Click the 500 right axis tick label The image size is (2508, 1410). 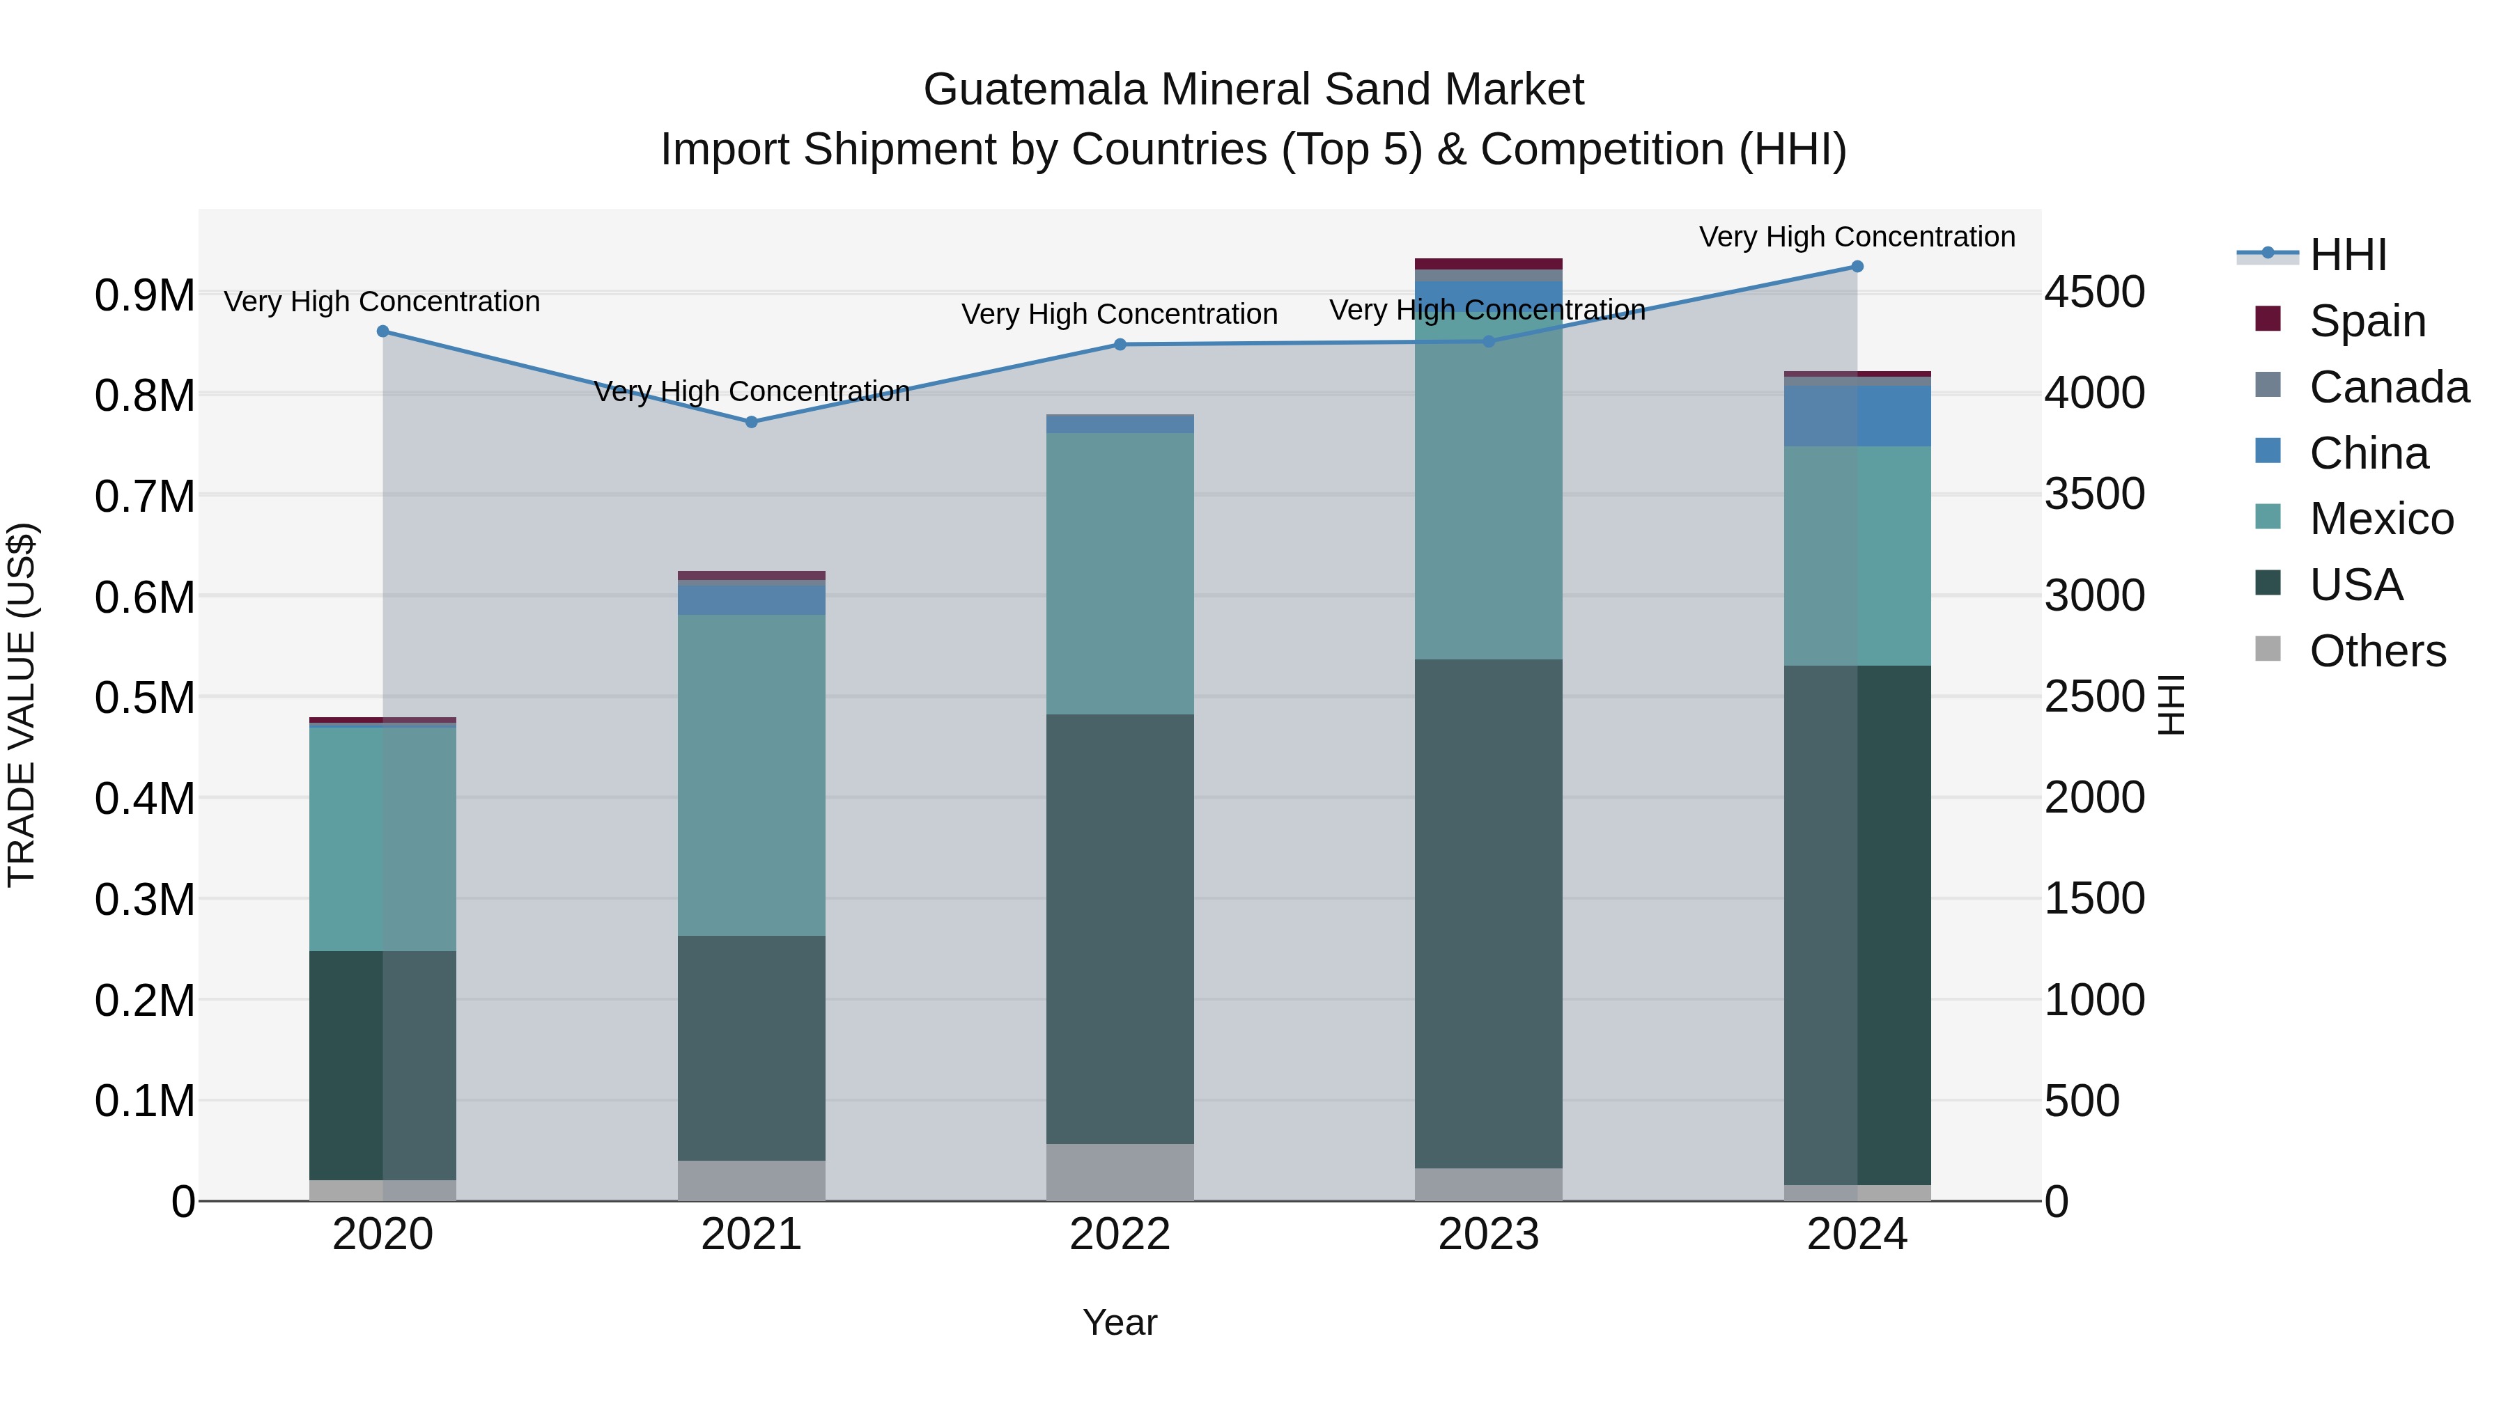pos(2082,1102)
